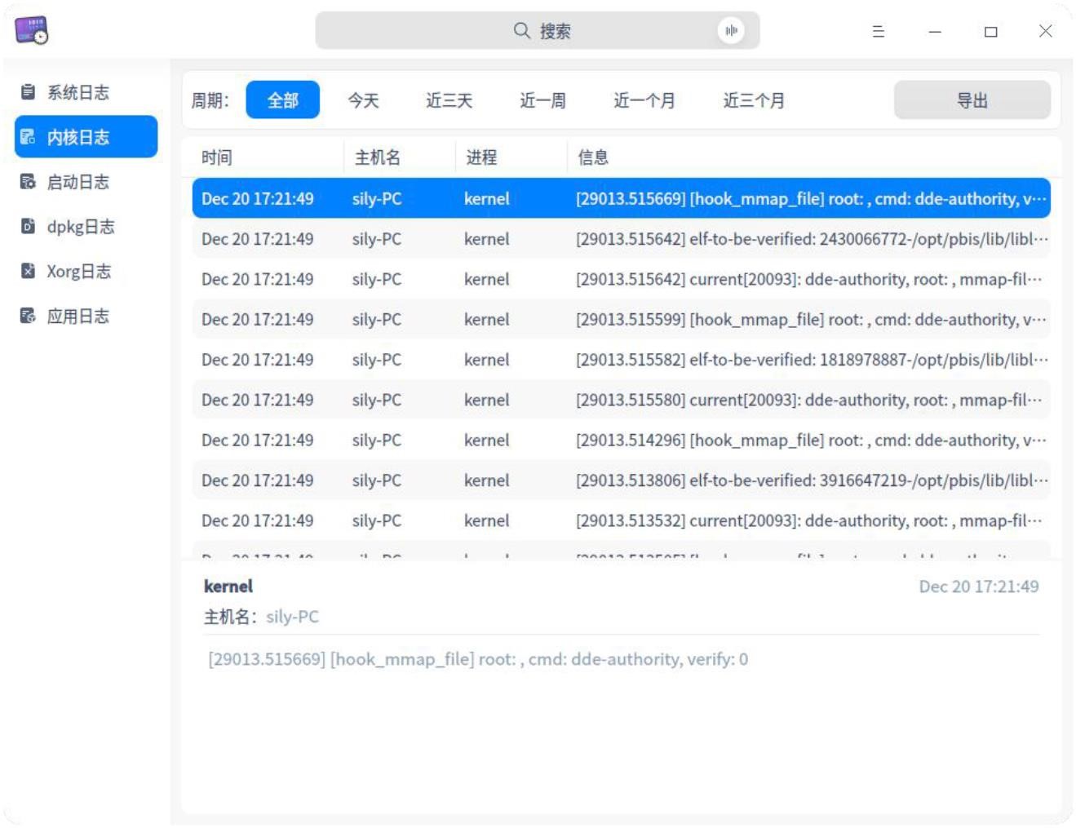Image resolution: width=1076 pixels, height=828 pixels.
Task: Open the main menu hamburger icon
Action: [879, 31]
